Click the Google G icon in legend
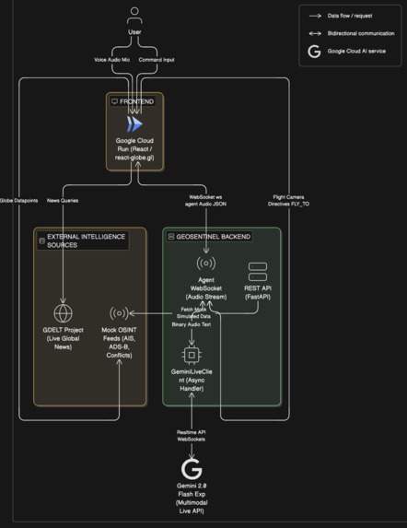The height and width of the screenshot is (528, 407). coord(314,52)
